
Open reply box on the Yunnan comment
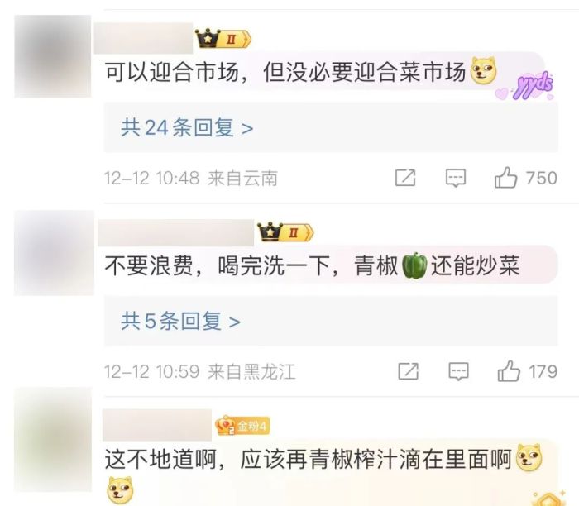pos(456,178)
